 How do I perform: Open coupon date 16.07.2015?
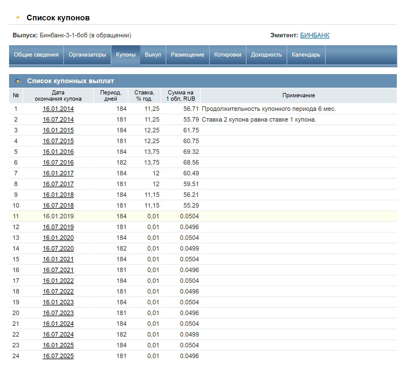tap(58, 141)
